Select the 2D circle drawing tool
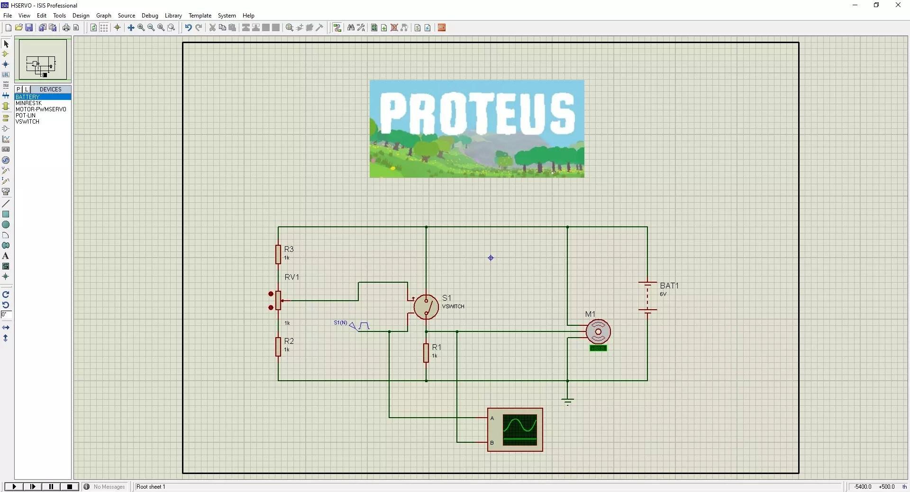 pos(6,225)
